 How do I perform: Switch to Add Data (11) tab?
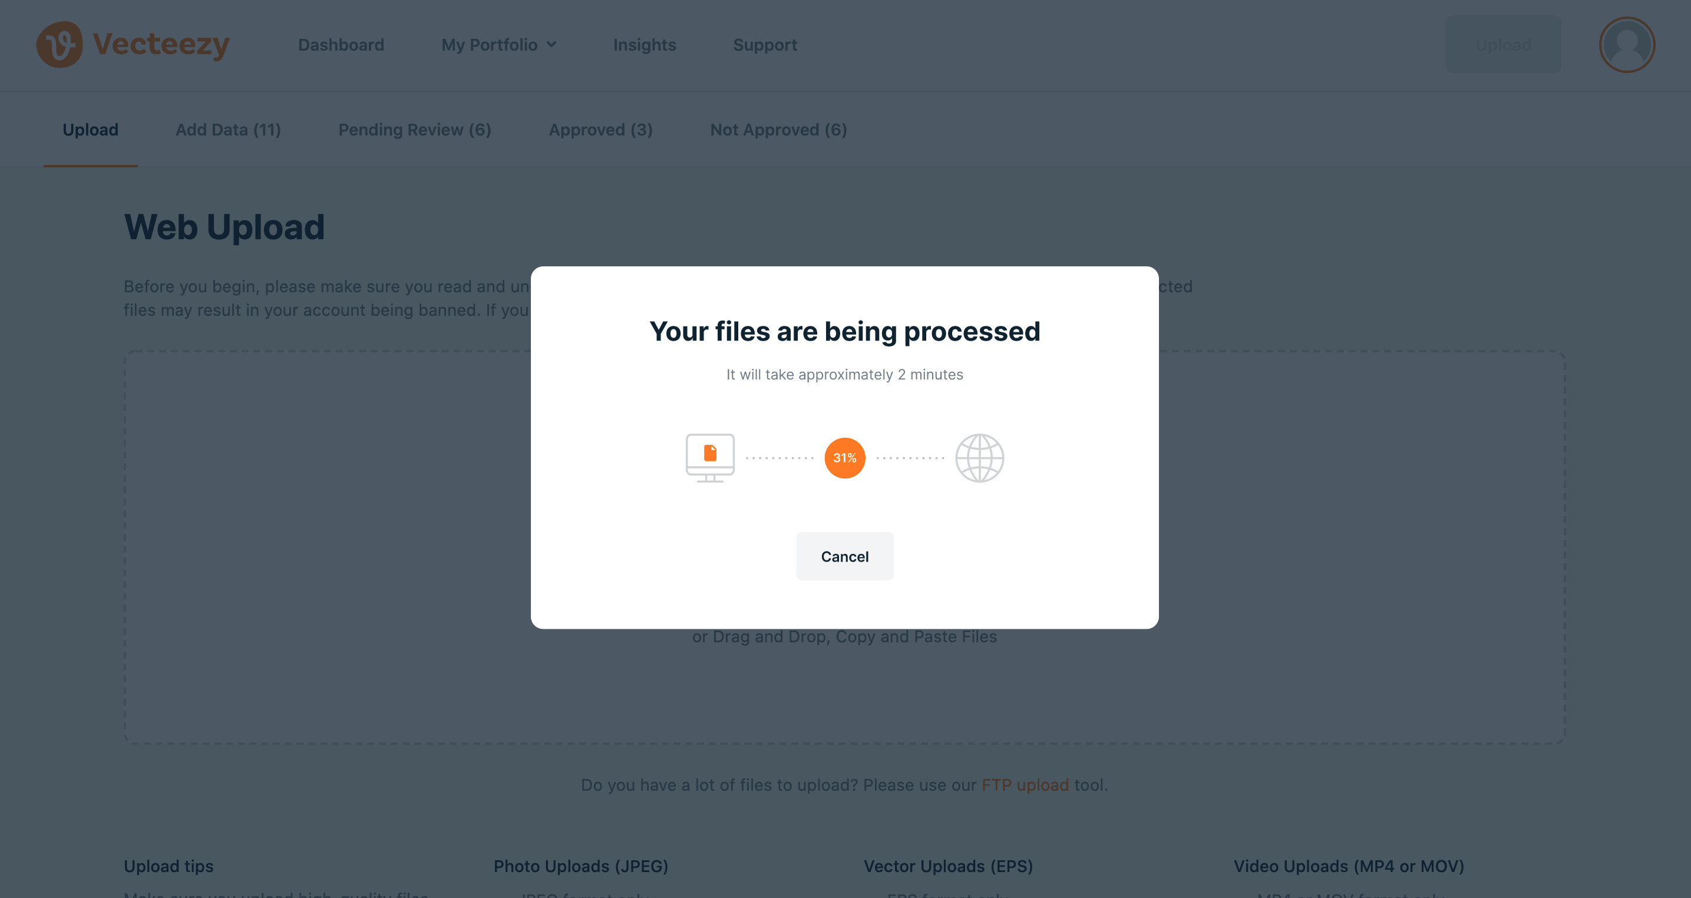click(228, 130)
